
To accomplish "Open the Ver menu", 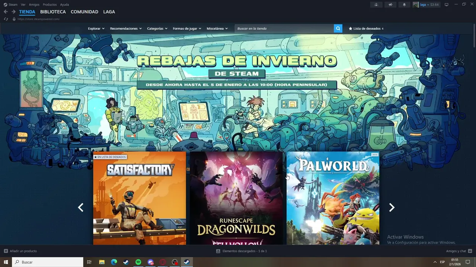I will point(23,4).
